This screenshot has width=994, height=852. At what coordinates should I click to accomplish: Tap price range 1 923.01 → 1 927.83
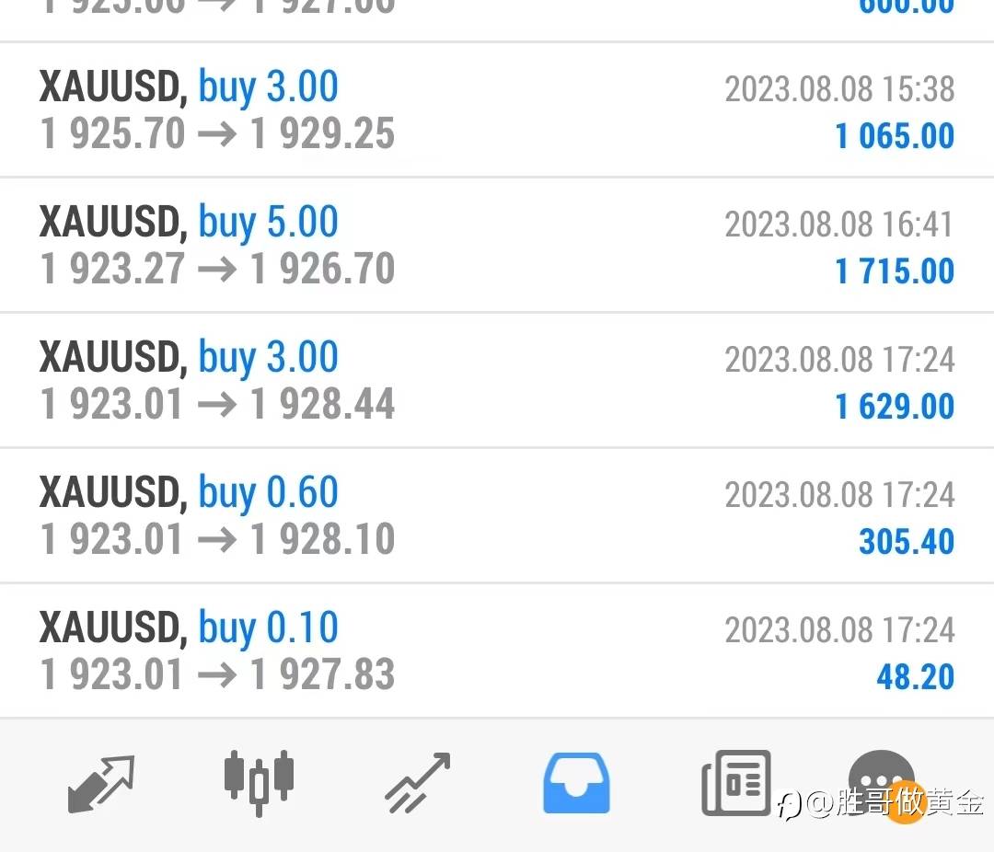pyautogui.click(x=217, y=674)
